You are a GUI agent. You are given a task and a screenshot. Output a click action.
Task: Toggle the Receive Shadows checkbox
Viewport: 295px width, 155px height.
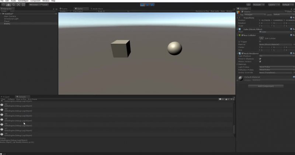[x=260, y=59]
